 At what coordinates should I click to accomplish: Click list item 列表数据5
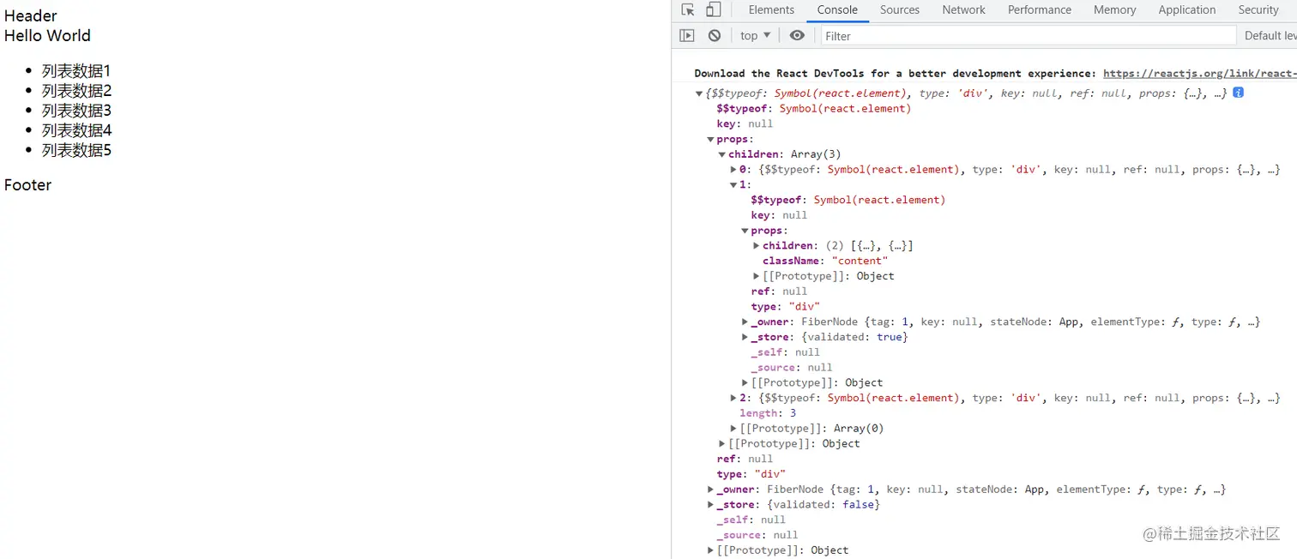coord(76,150)
